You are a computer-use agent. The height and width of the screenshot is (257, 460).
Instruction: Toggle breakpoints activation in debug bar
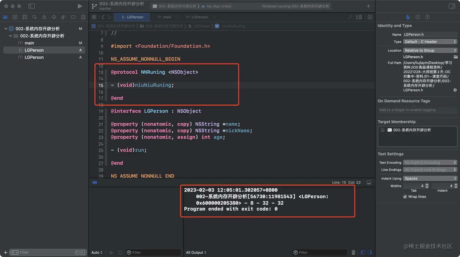pos(95,183)
